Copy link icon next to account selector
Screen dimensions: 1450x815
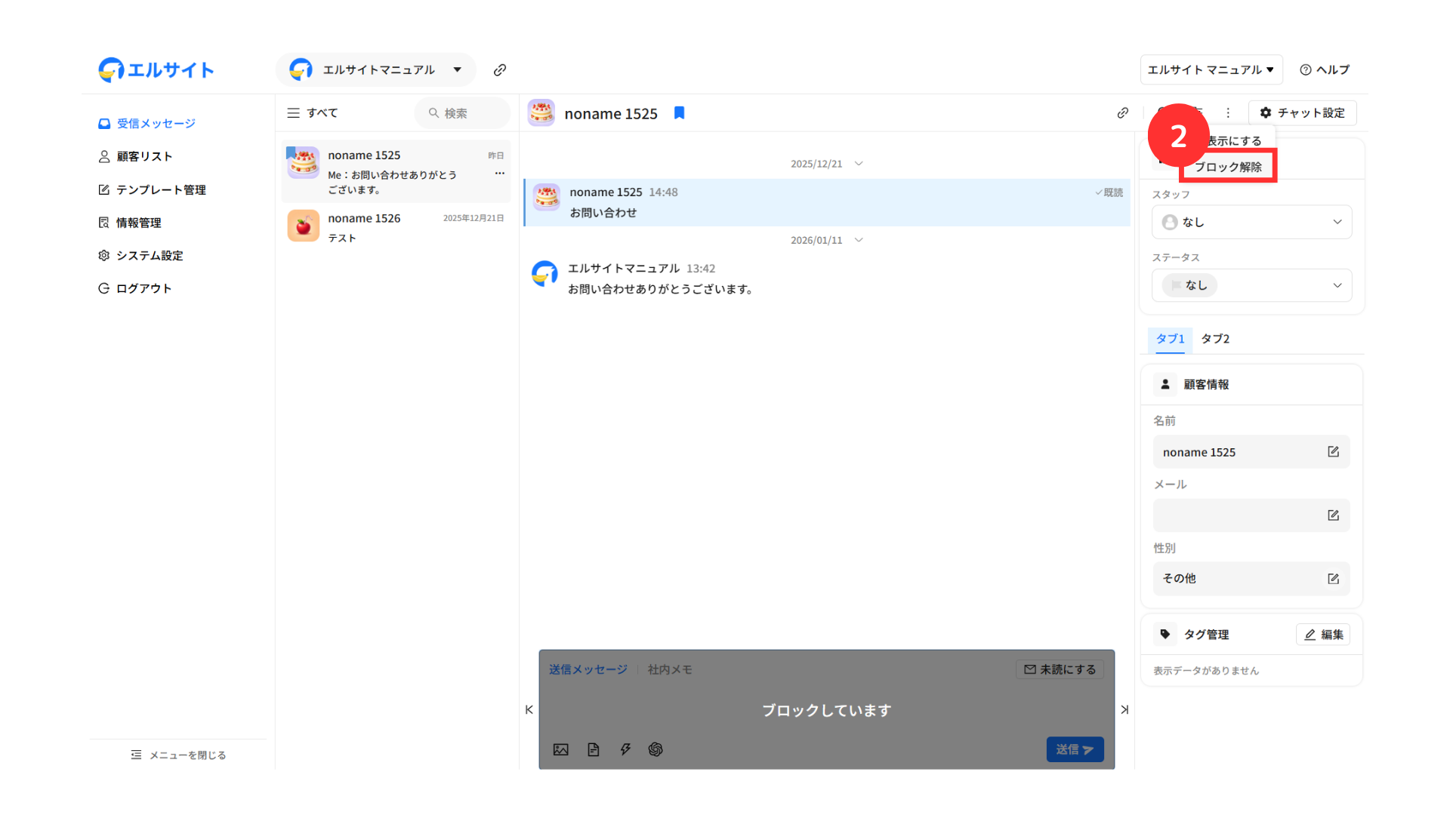(x=500, y=70)
